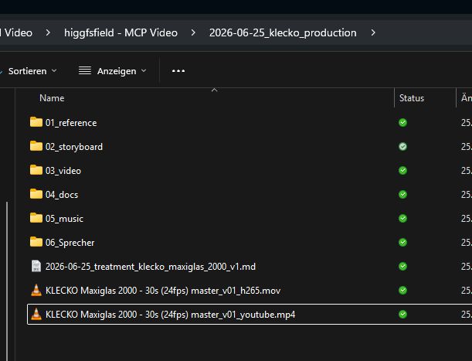Select the VLC icon of master_v01_h265.mov
The image size is (472, 361).
click(36, 290)
